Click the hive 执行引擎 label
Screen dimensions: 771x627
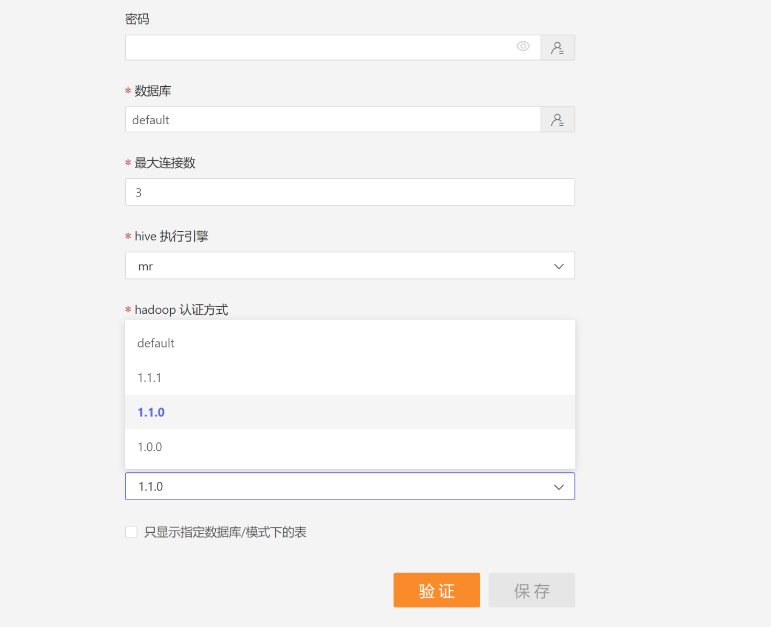pos(171,237)
